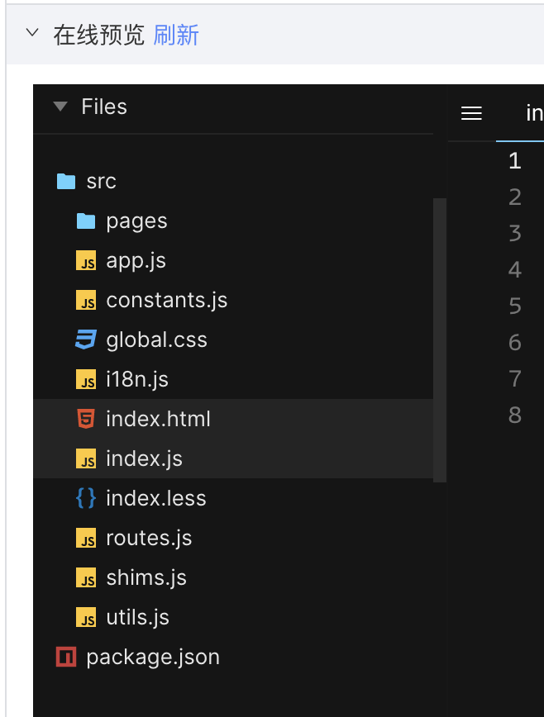The height and width of the screenshot is (717, 544).
Task: Click the JS icon beside constants.js
Action: 86,301
